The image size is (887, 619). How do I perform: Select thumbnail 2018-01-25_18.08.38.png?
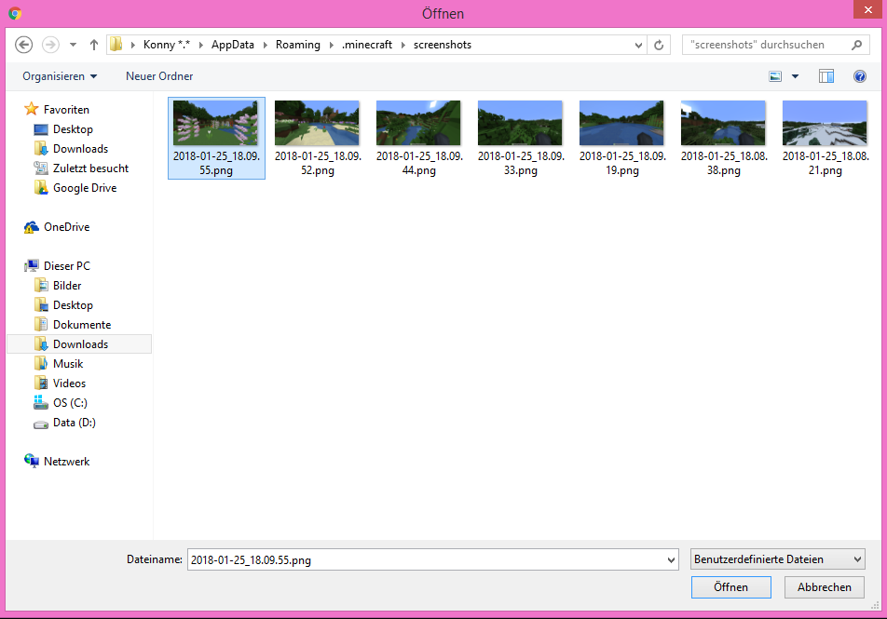pyautogui.click(x=724, y=138)
